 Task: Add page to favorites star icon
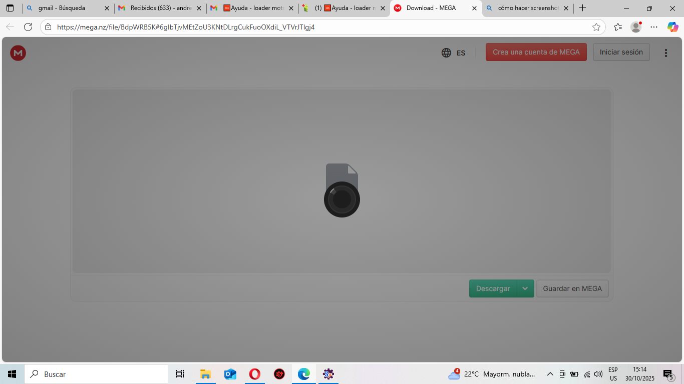point(596,27)
